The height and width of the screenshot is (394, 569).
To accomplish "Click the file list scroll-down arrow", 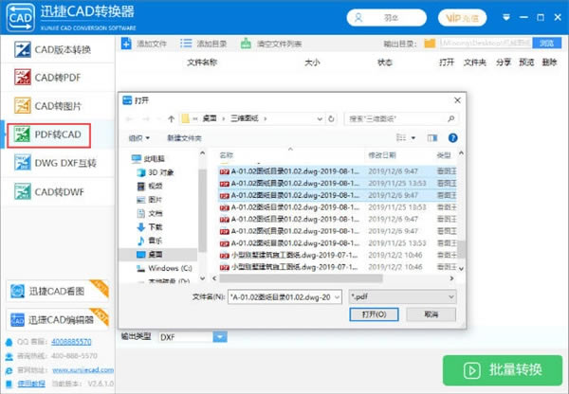I will 461,269.
